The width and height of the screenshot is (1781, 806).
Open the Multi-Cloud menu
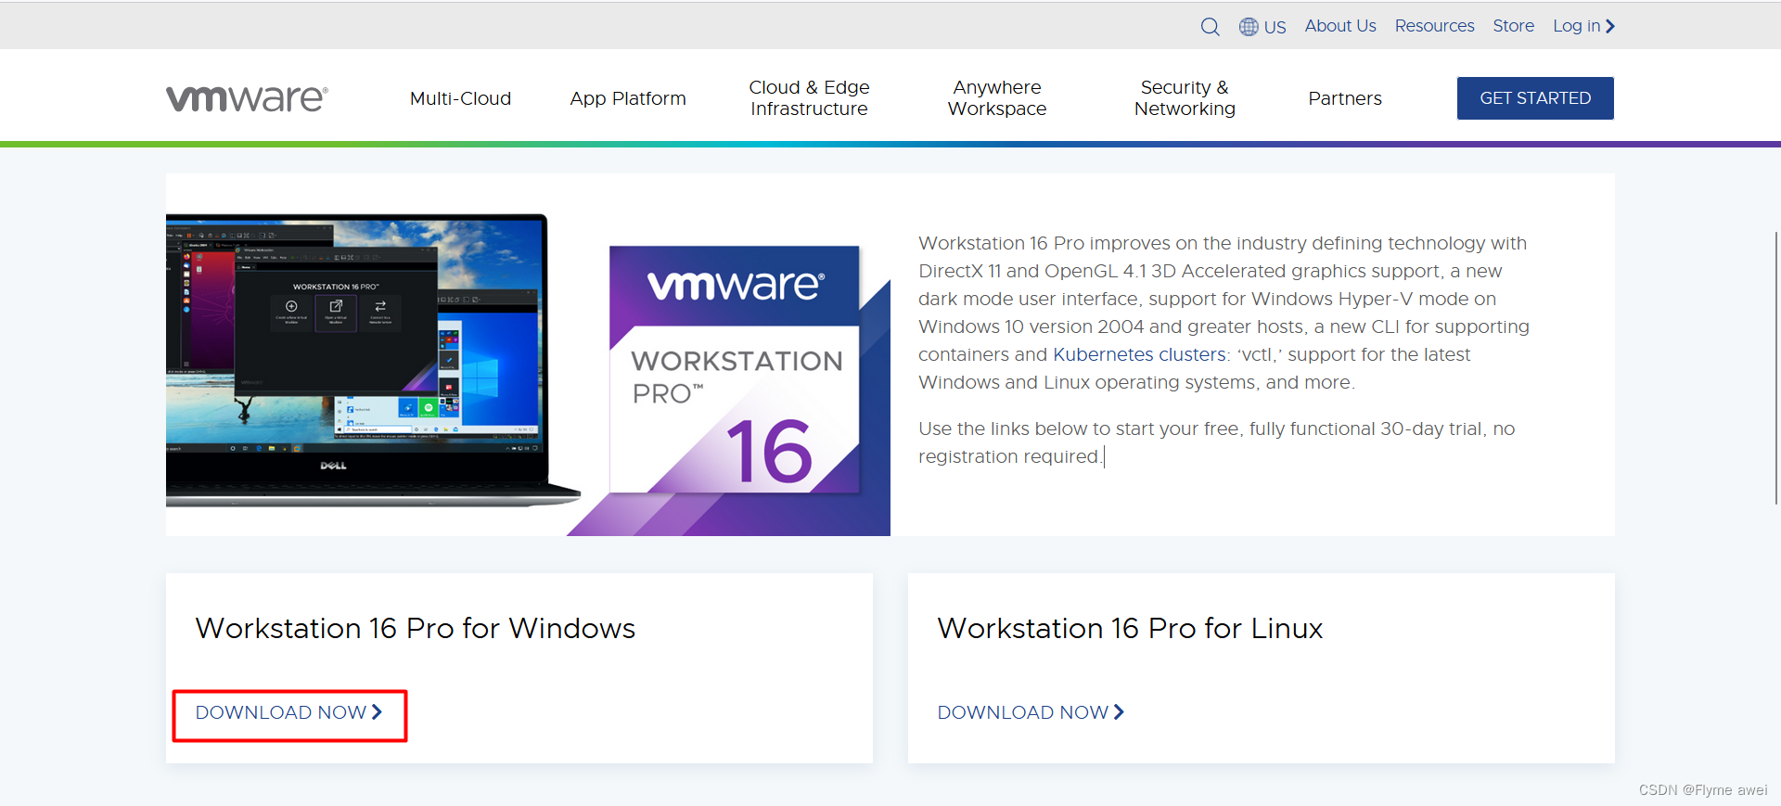click(460, 98)
